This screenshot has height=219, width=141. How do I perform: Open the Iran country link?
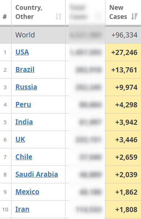pos(22,210)
